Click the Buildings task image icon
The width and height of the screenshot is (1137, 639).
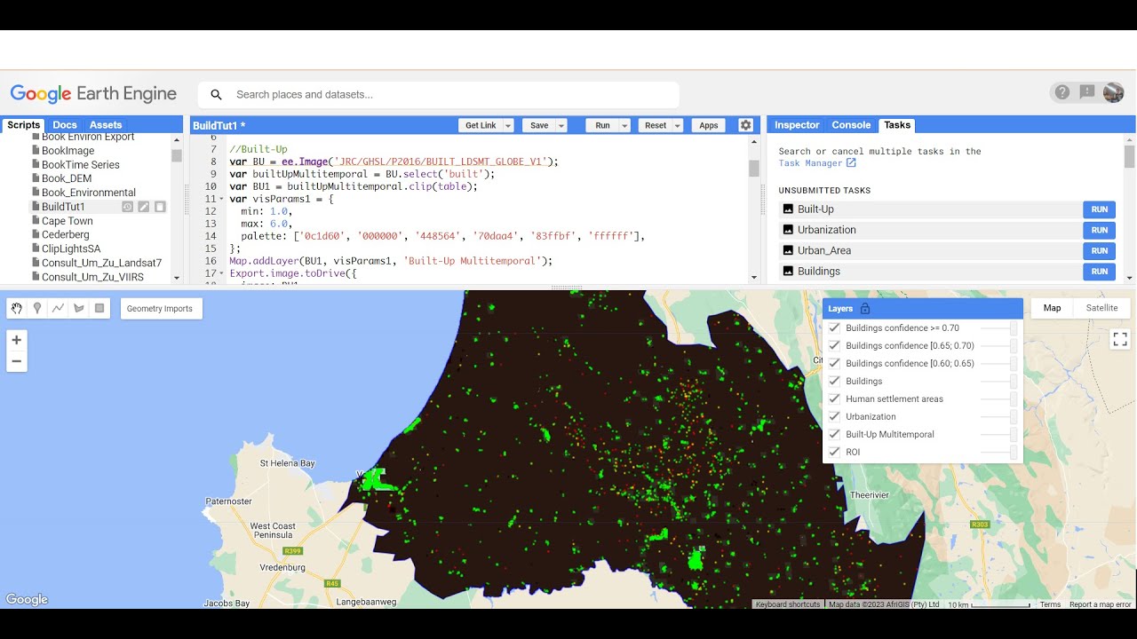[787, 272]
